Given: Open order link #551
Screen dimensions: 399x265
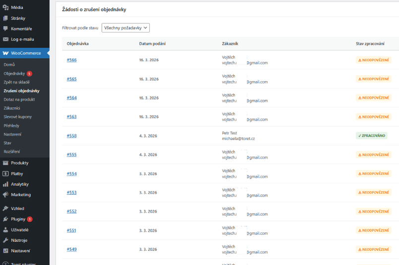Looking at the screenshot, I should (x=71, y=230).
